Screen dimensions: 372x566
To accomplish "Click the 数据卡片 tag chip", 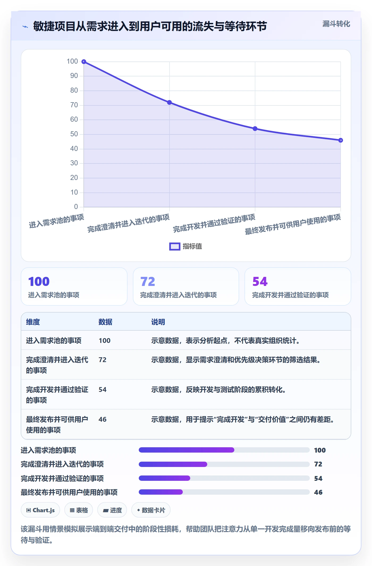I will 151,510.
